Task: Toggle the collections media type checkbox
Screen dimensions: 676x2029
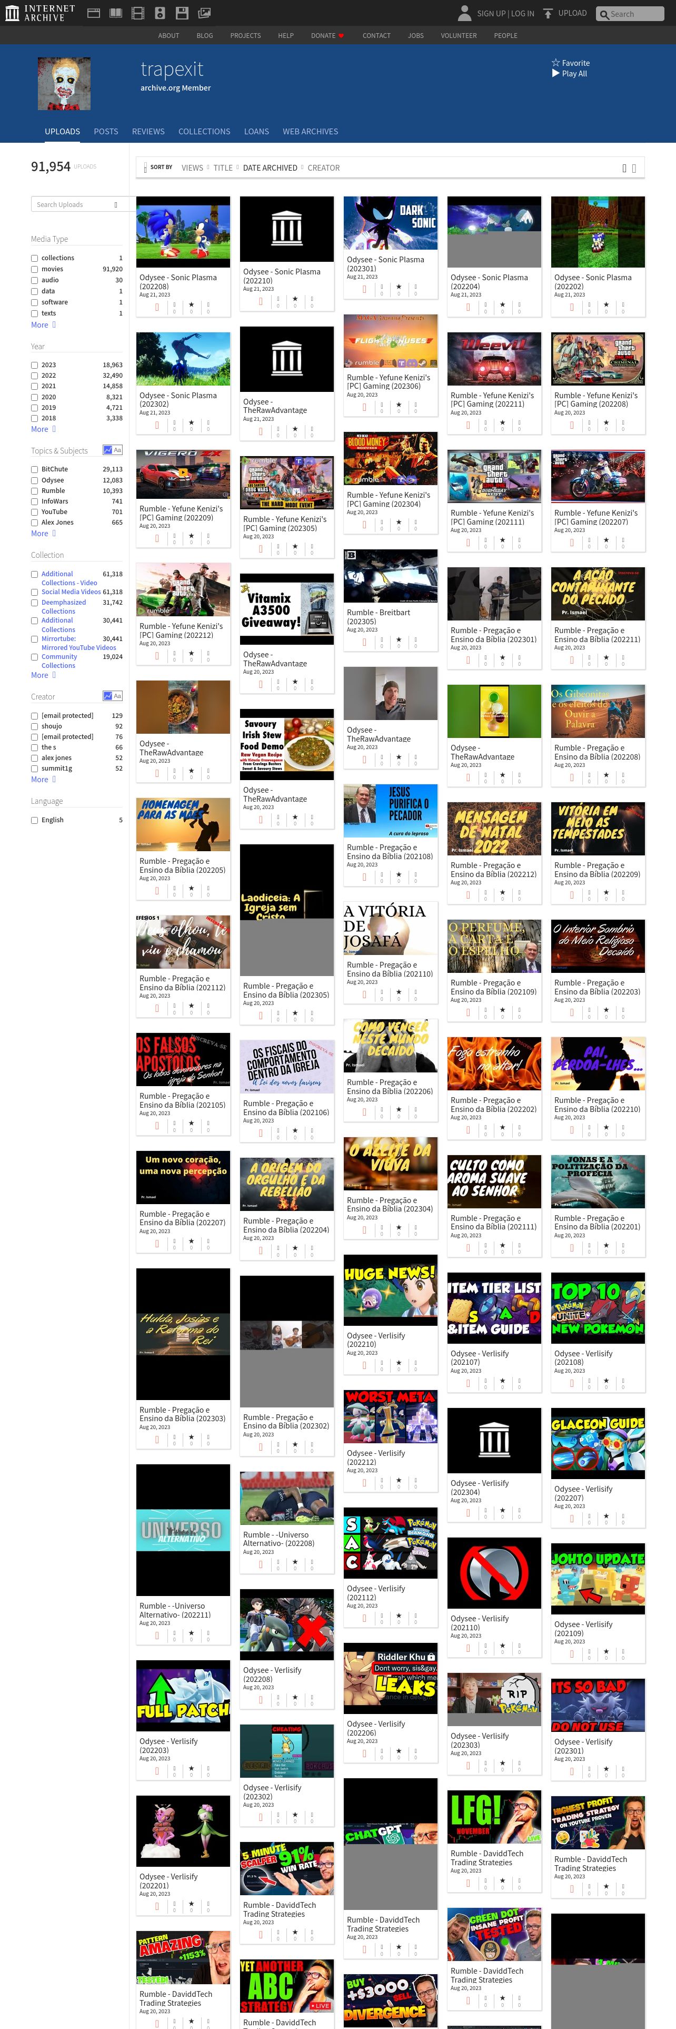Action: pyautogui.click(x=35, y=258)
